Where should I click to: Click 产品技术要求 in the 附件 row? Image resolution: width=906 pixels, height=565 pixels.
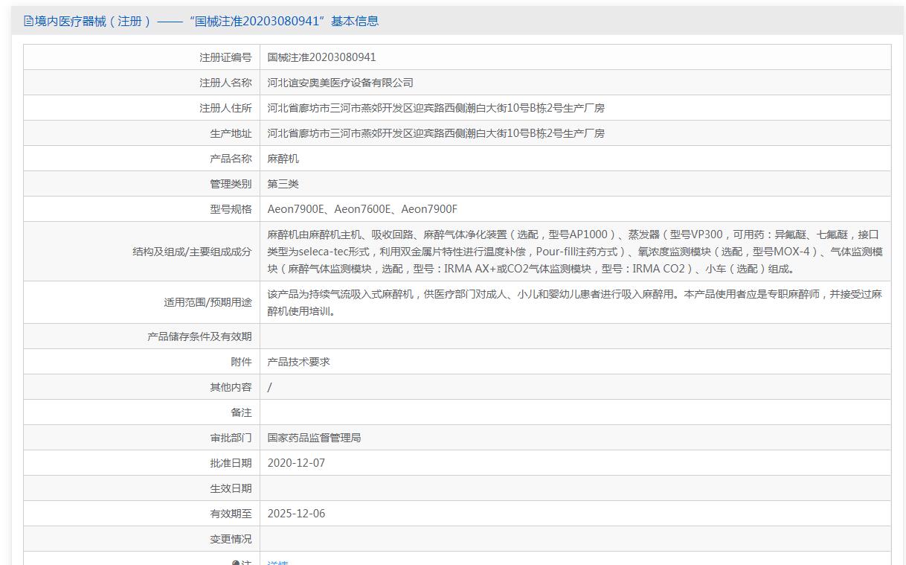pos(298,362)
